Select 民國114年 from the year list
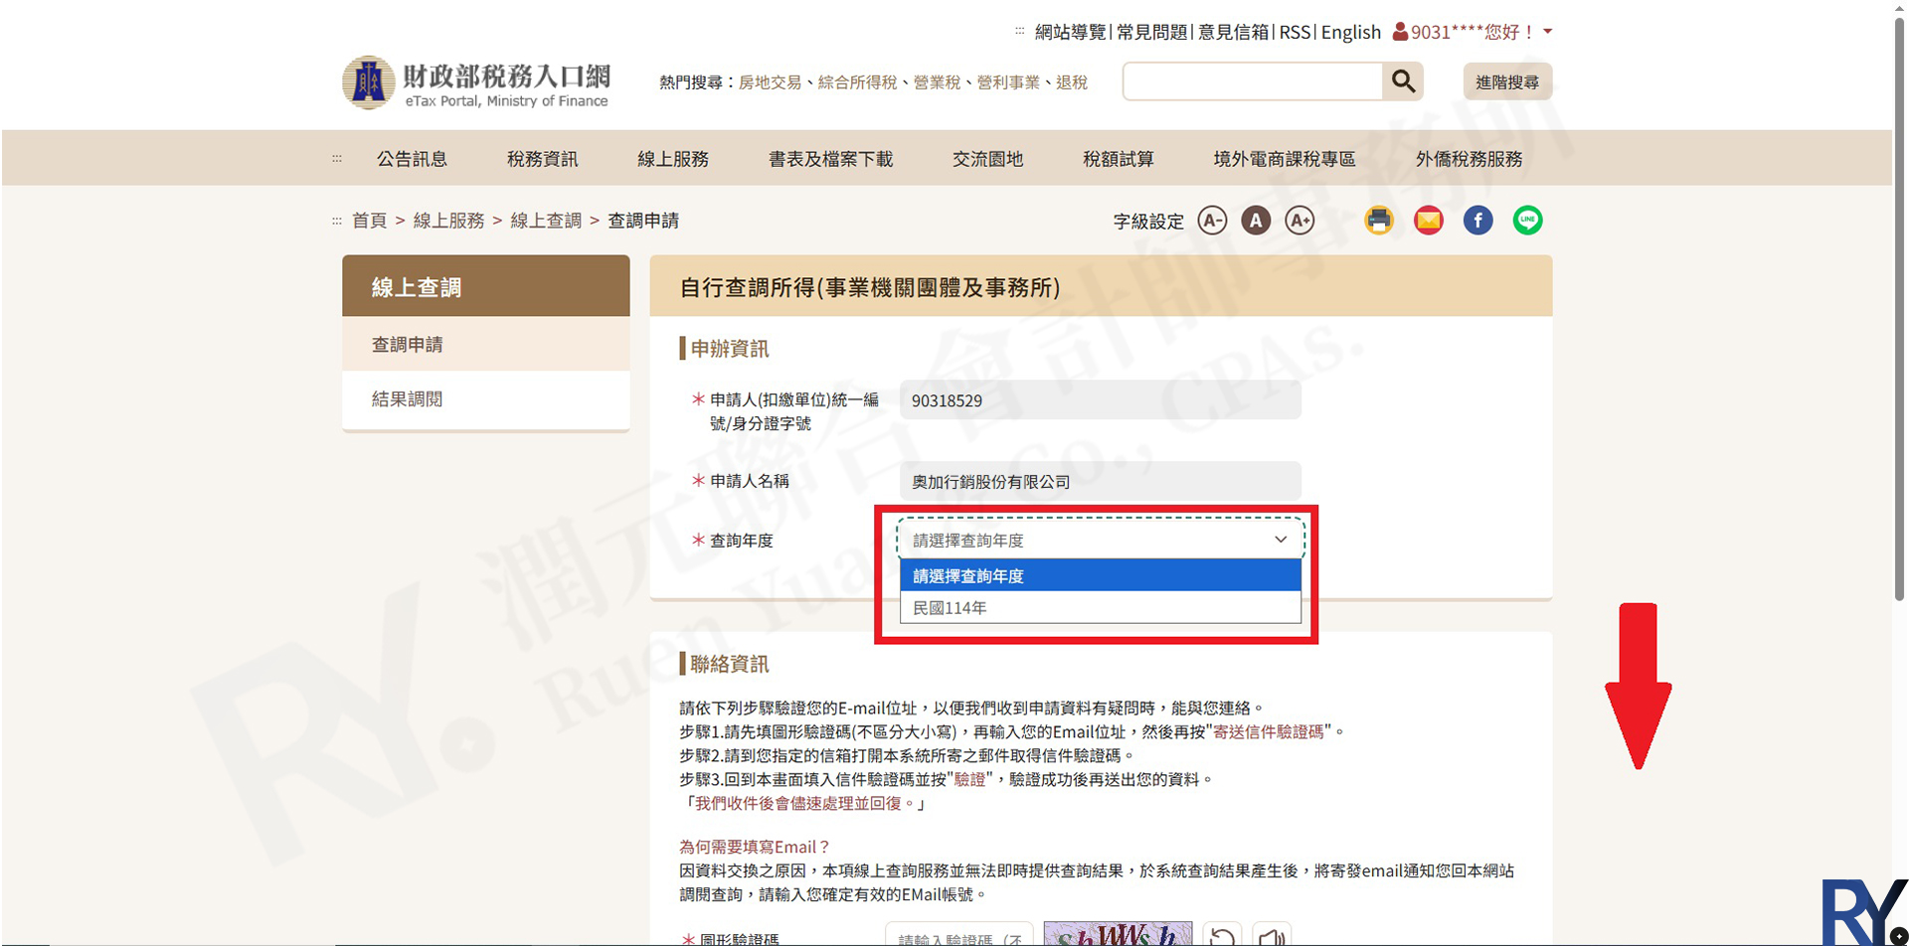This screenshot has width=1909, height=946. tap(1100, 607)
